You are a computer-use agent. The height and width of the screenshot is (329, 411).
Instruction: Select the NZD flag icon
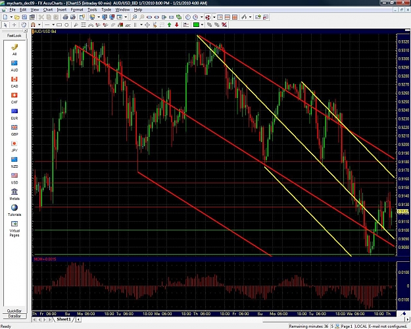[14, 159]
